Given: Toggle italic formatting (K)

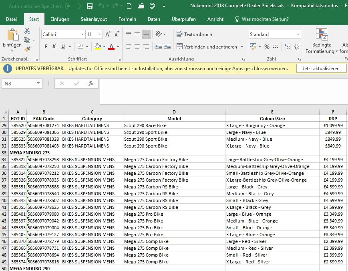Looking at the screenshot, I should (x=54, y=47).
